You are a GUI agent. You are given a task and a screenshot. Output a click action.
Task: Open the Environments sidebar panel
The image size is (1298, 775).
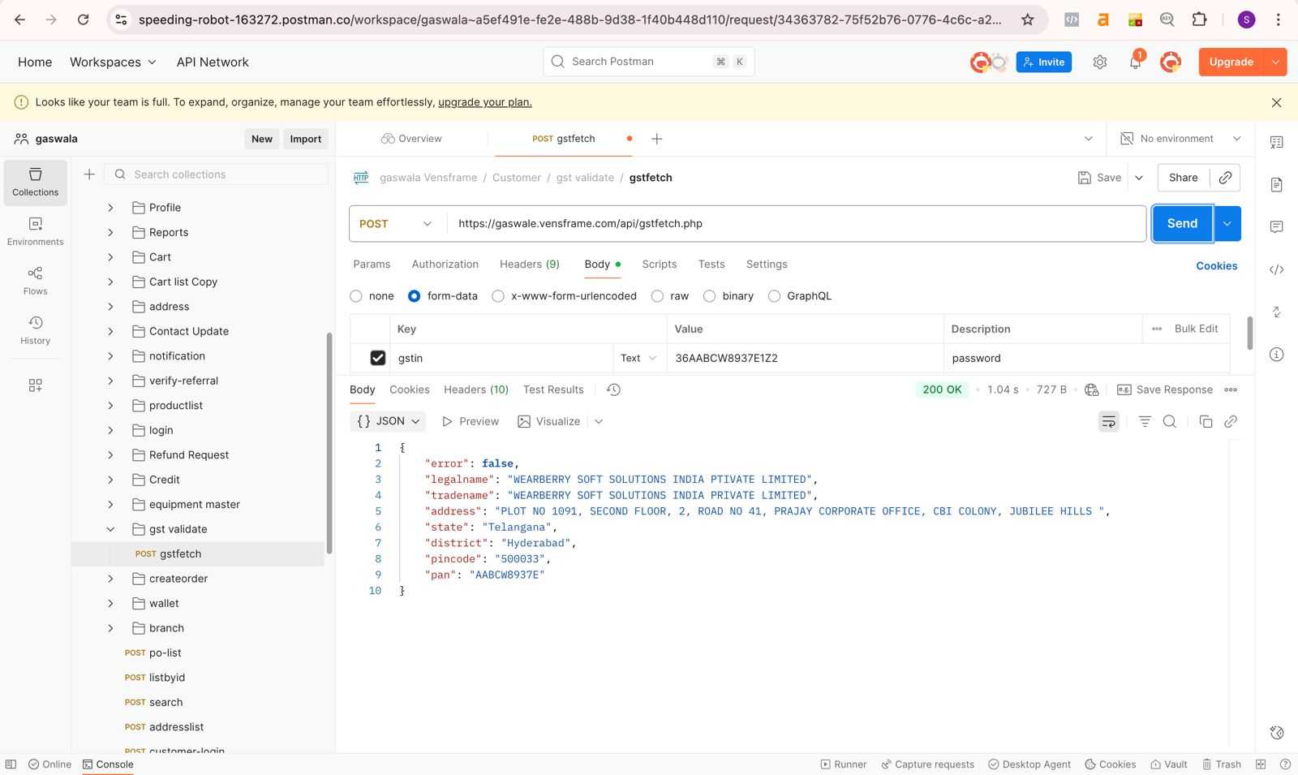pyautogui.click(x=35, y=230)
